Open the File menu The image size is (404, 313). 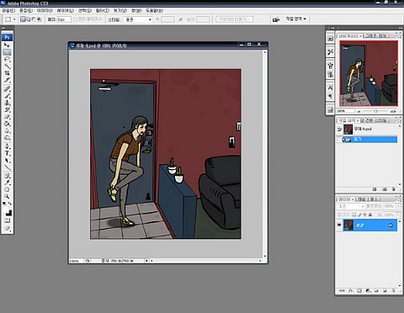pos(8,11)
